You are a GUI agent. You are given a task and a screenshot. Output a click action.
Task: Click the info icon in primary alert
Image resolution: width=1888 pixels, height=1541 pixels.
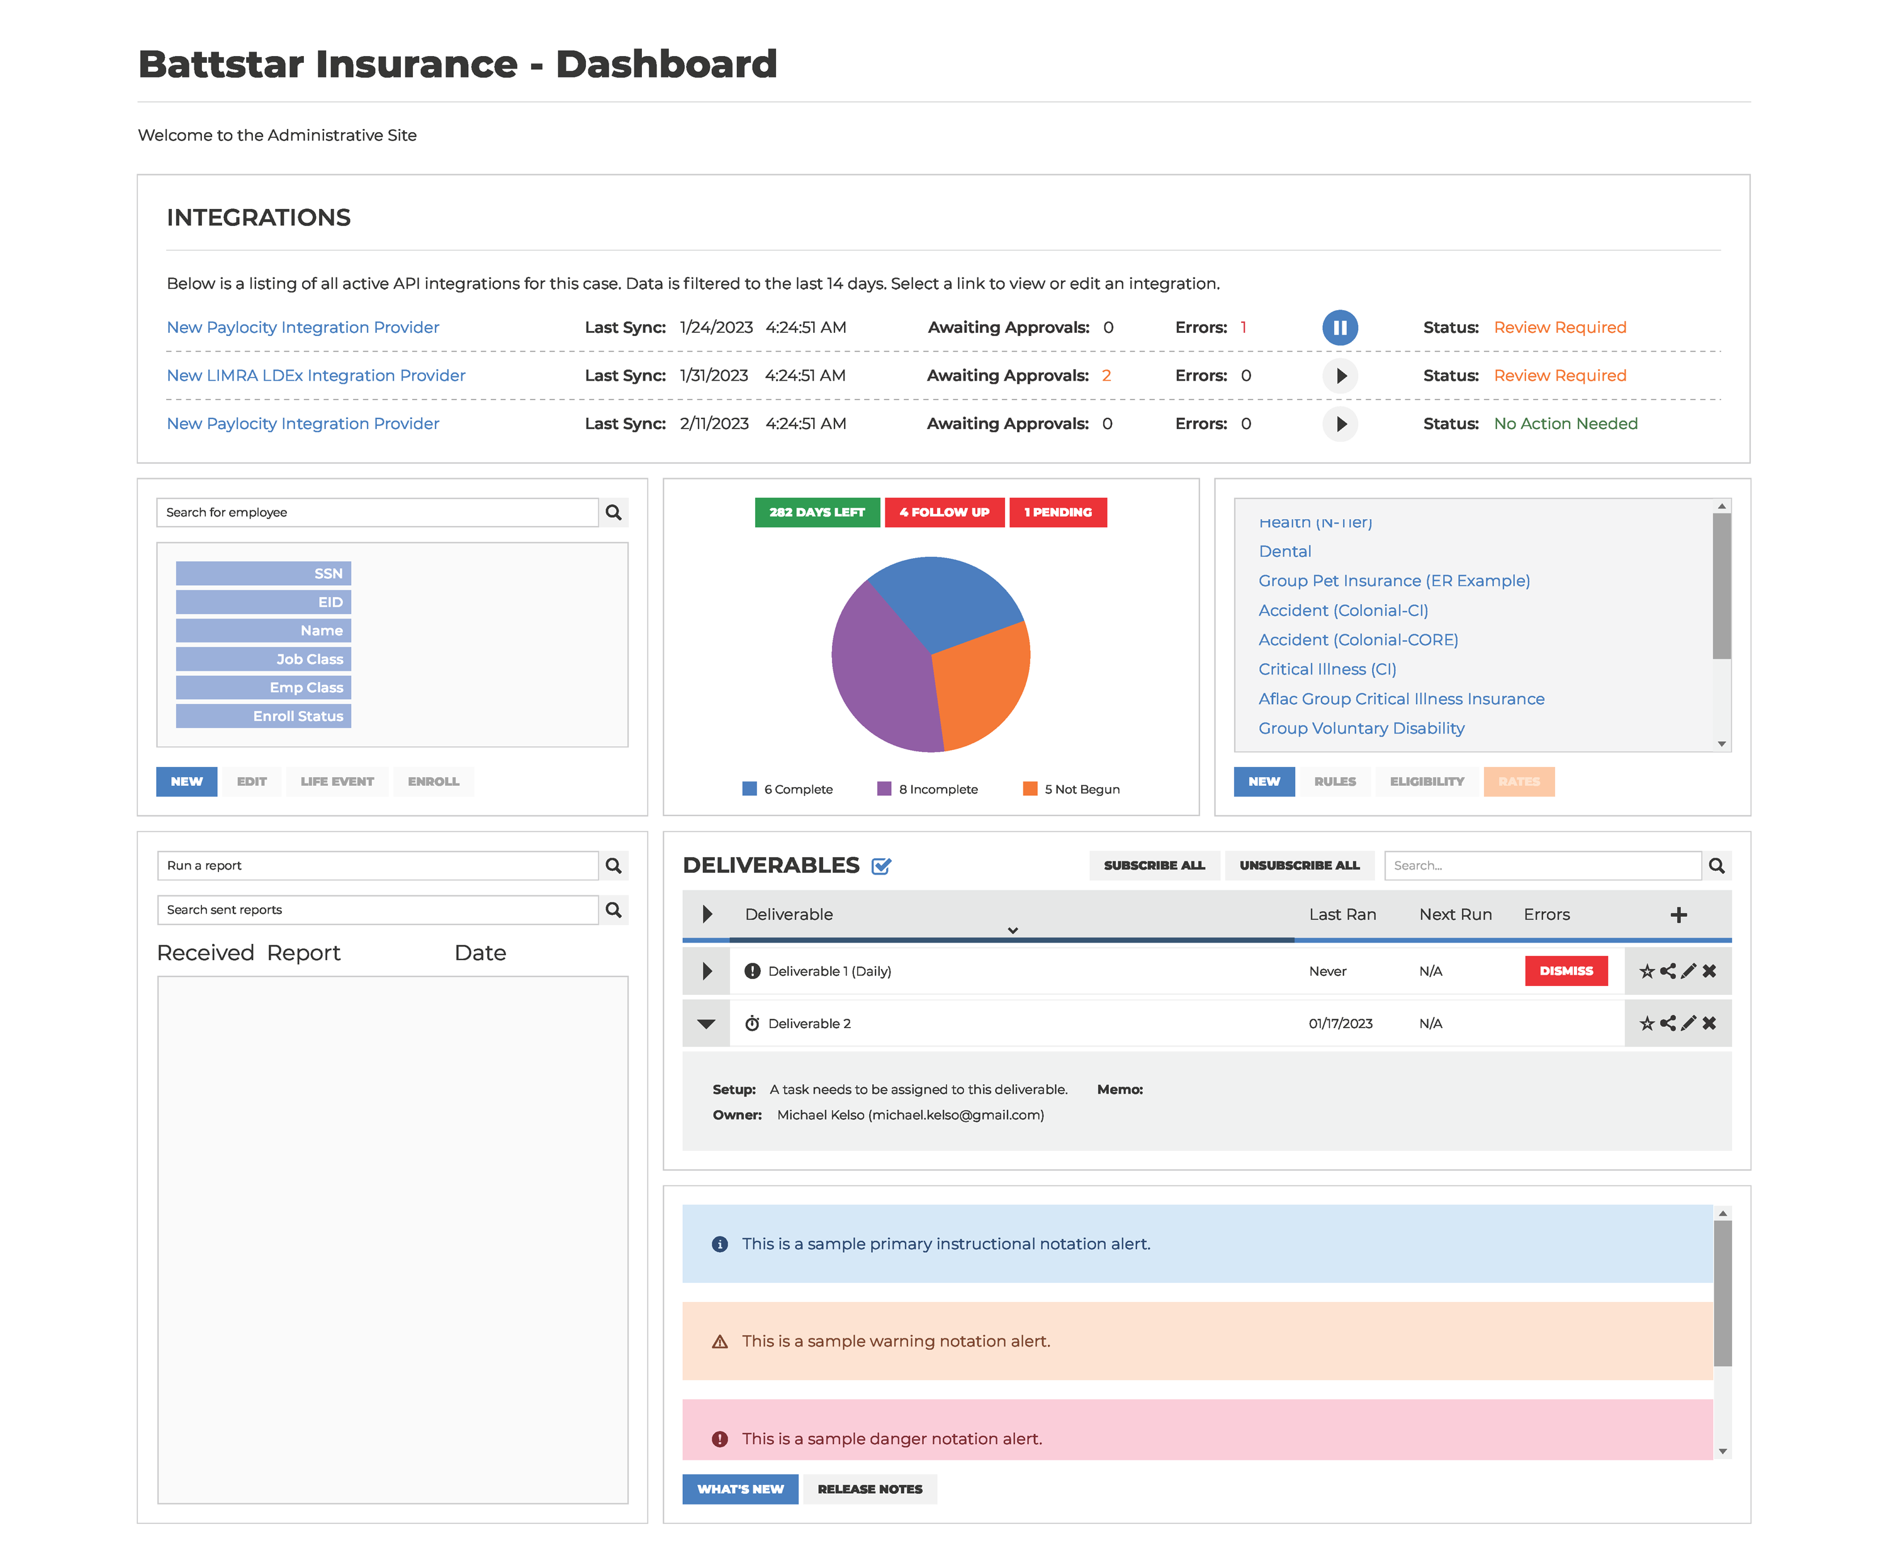coord(720,1245)
